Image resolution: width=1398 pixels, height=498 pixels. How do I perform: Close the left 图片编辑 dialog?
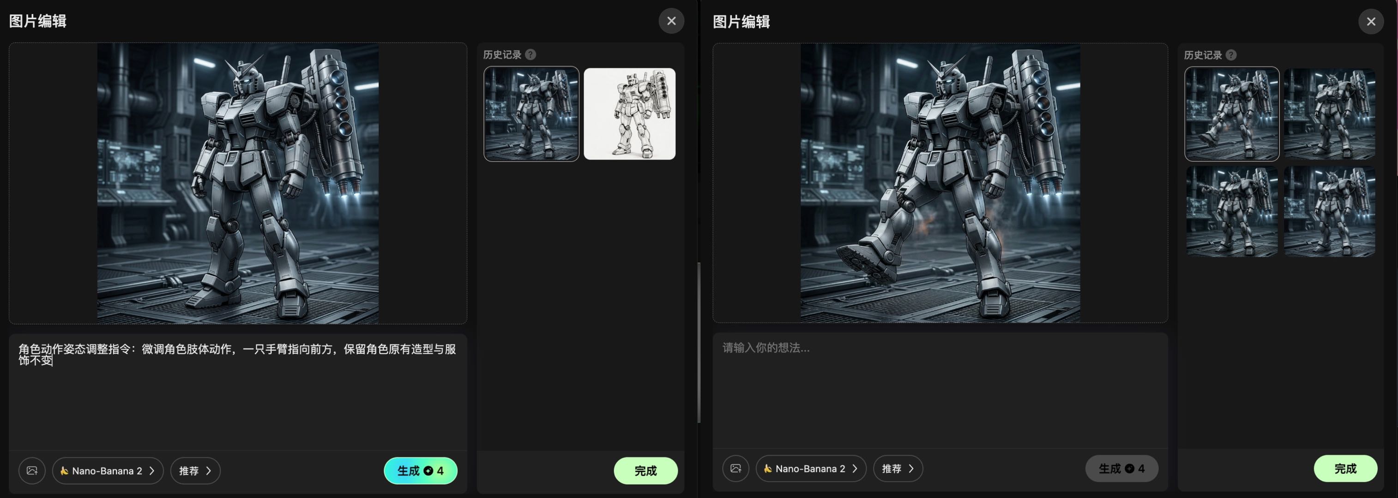(671, 21)
